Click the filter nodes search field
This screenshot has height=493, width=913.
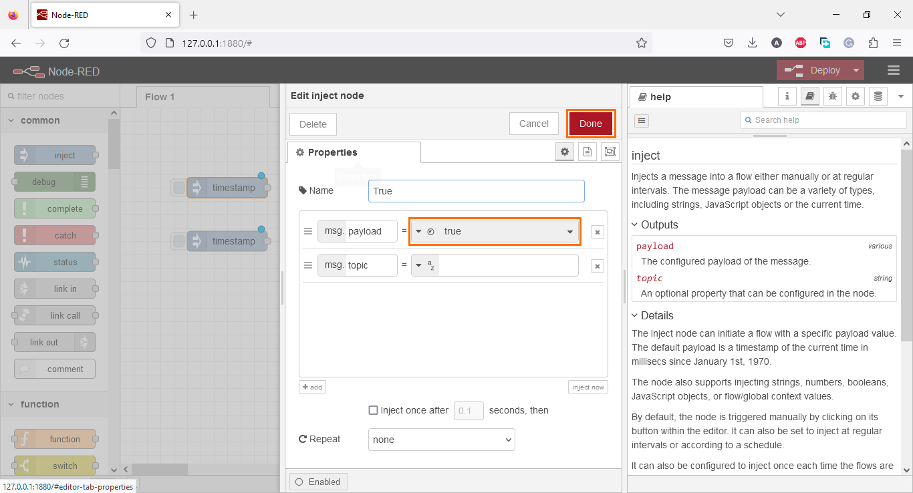pyautogui.click(x=59, y=96)
